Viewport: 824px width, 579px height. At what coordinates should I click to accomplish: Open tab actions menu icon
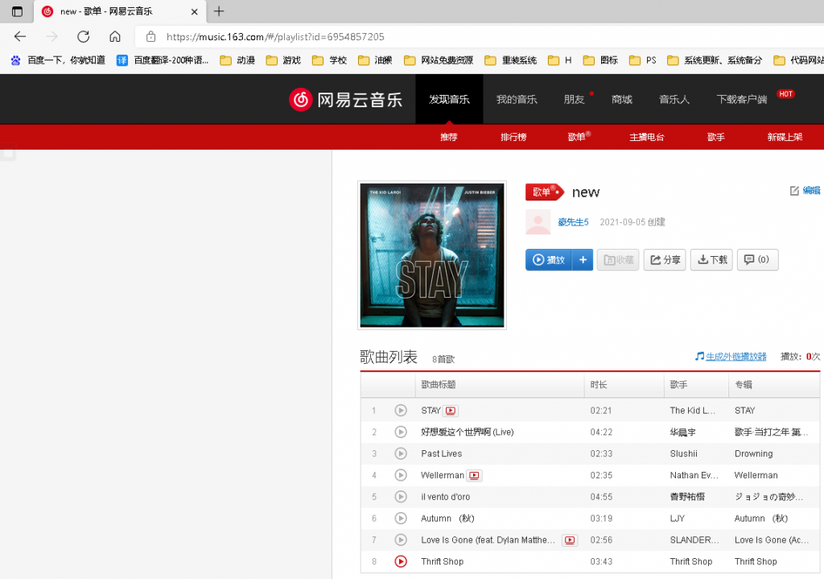[x=17, y=11]
